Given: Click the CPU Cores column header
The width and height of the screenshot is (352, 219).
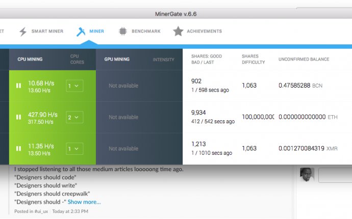Looking at the screenshot, I should point(77,59).
